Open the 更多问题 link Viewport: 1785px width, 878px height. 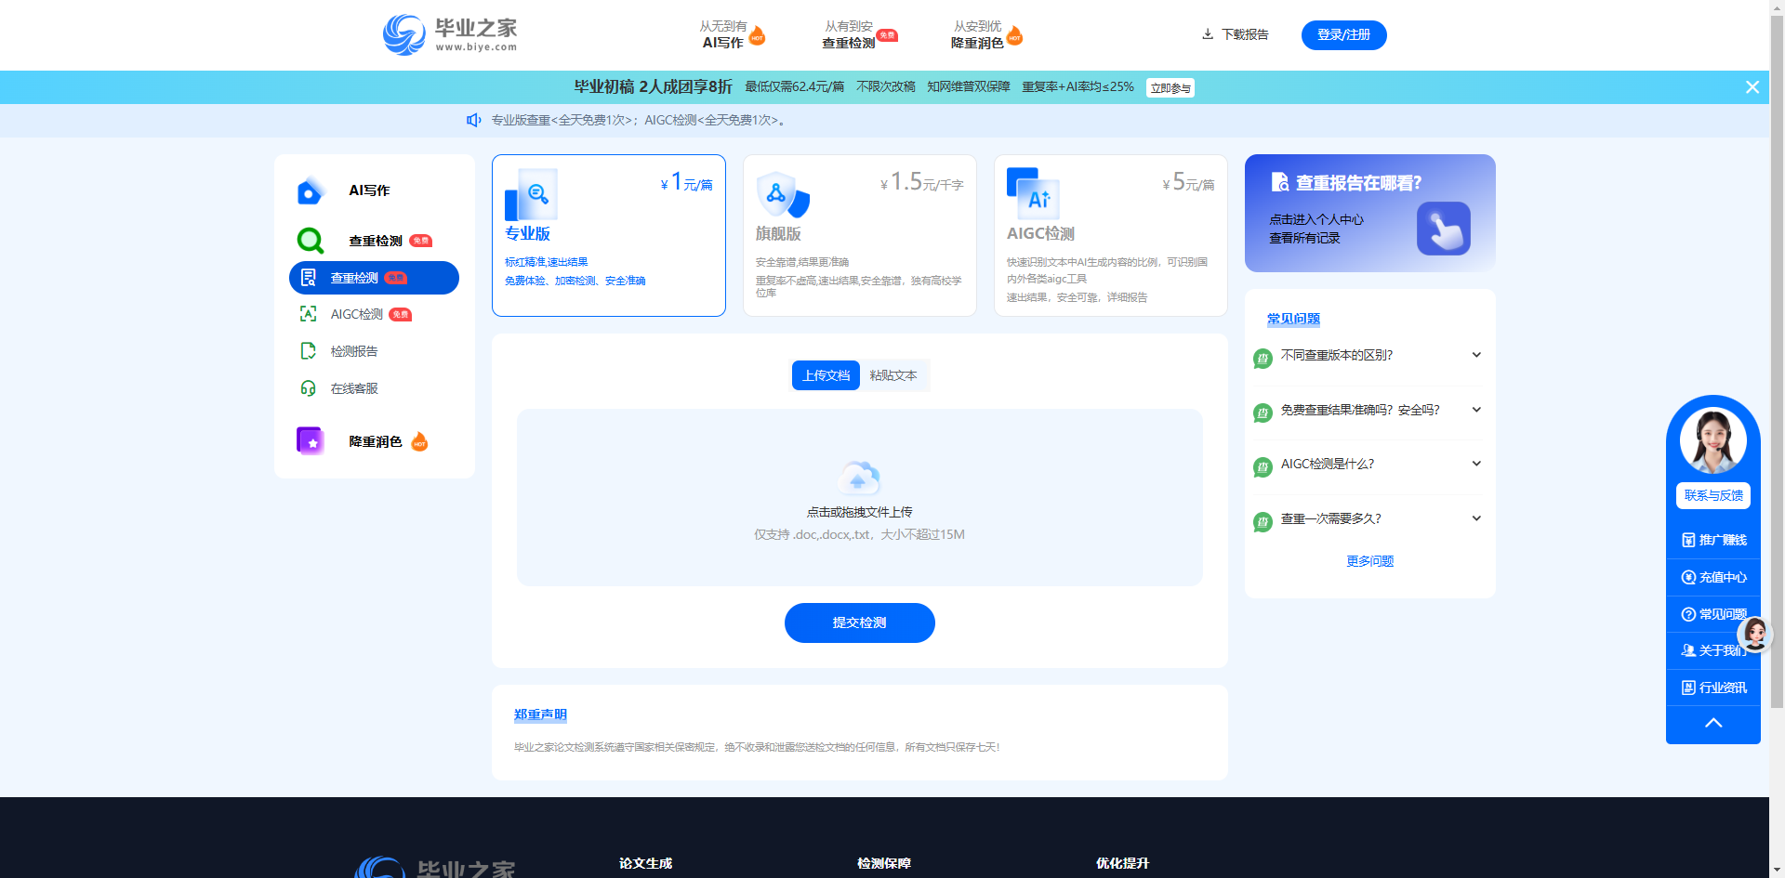[x=1369, y=561]
